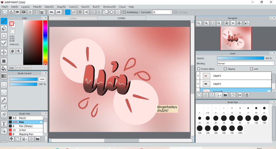The width and height of the screenshot is (276, 149).
Task: Select the Magic Wand tool
Action: pyautogui.click(x=4, y=100)
